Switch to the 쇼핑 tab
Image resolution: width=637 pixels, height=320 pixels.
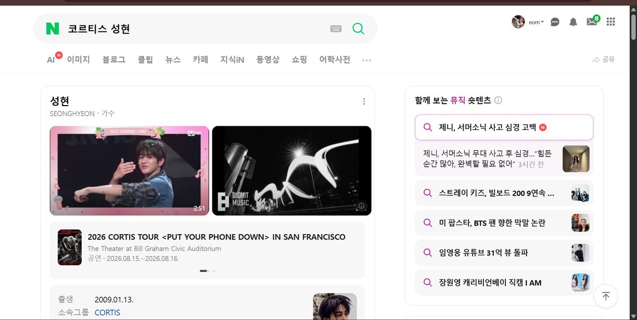click(300, 59)
